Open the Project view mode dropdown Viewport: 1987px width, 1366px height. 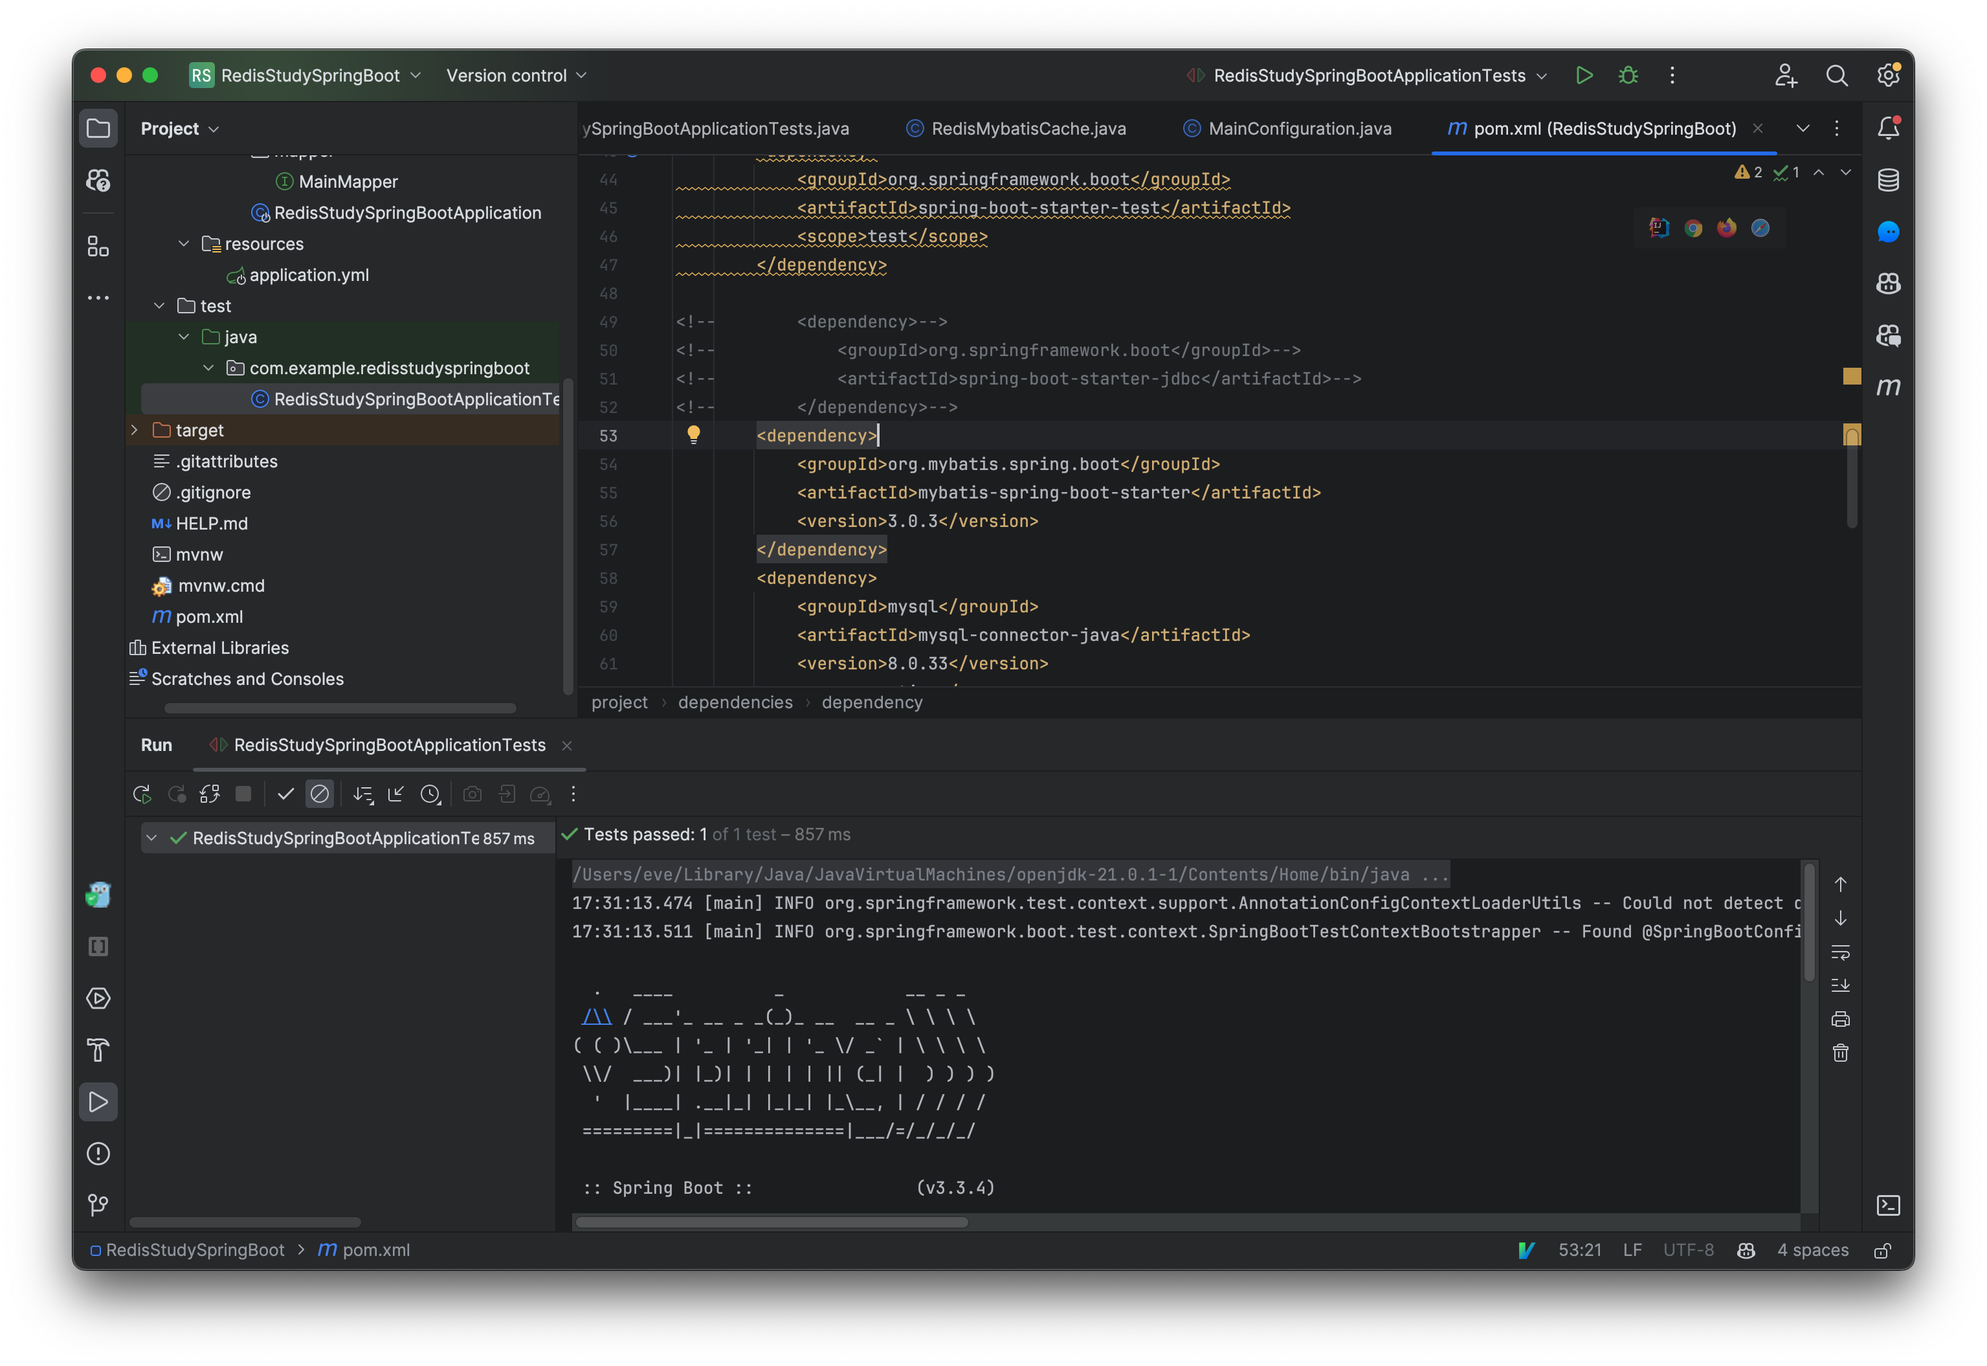[x=180, y=128]
